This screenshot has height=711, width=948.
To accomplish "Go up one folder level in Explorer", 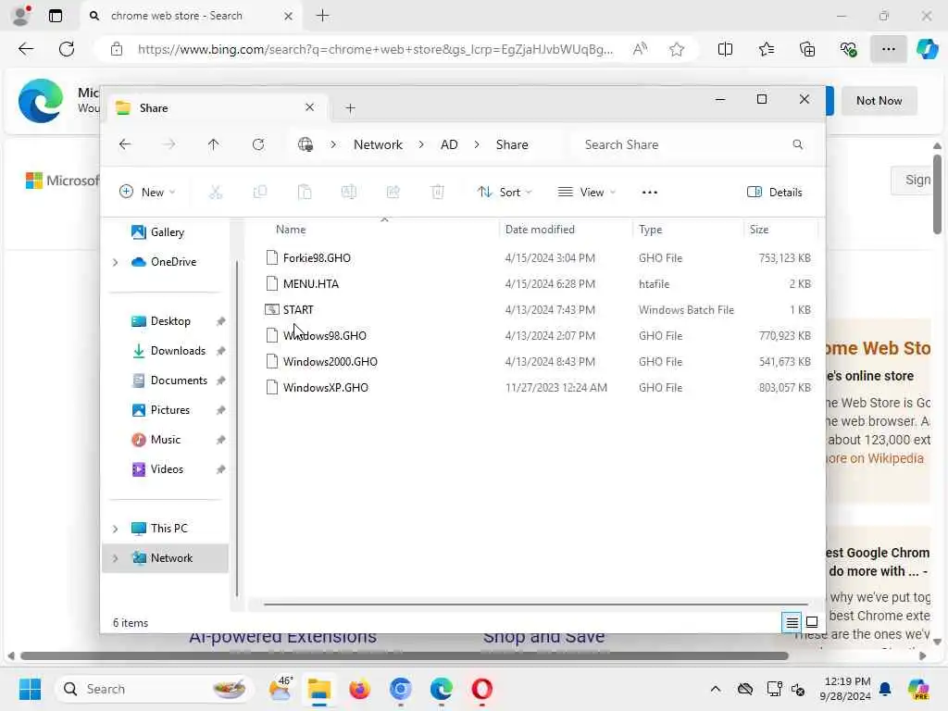I will tap(214, 144).
